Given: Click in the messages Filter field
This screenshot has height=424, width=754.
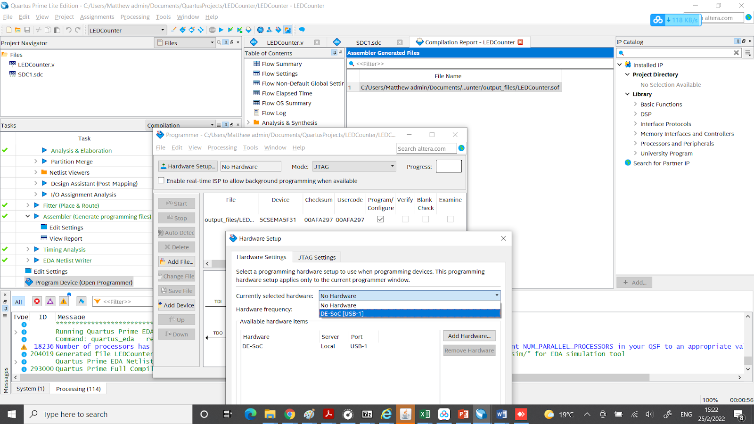Looking at the screenshot, I should tap(123, 302).
